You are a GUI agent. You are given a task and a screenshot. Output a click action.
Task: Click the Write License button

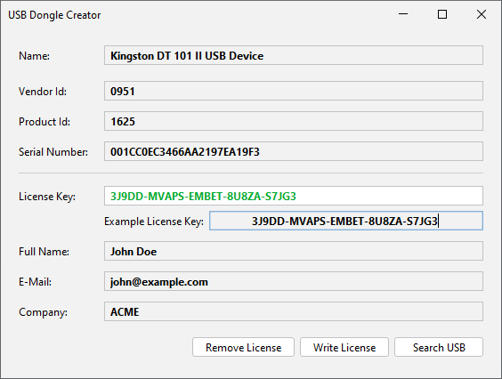(344, 347)
